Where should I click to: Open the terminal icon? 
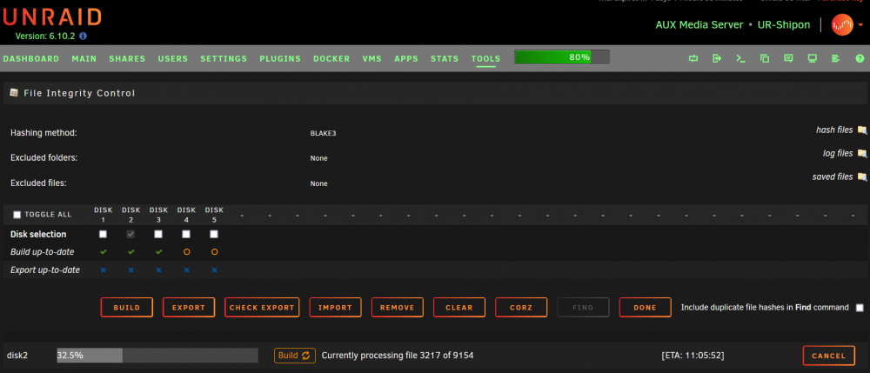[x=740, y=58]
